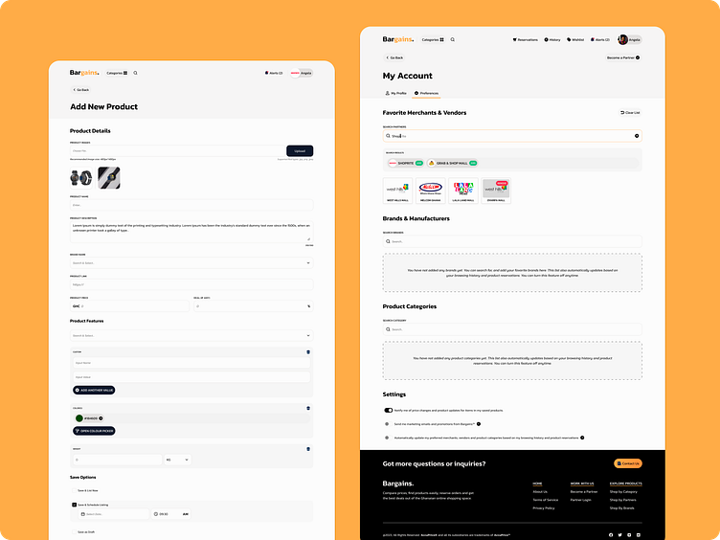Delete the Colors feature with trash icon

pos(308,408)
